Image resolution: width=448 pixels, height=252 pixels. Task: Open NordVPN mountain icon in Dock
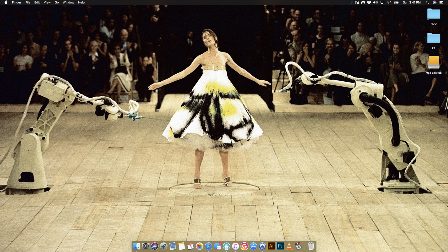tap(262, 246)
